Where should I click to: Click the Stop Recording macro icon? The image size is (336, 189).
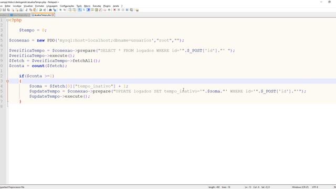click(x=119, y=10)
